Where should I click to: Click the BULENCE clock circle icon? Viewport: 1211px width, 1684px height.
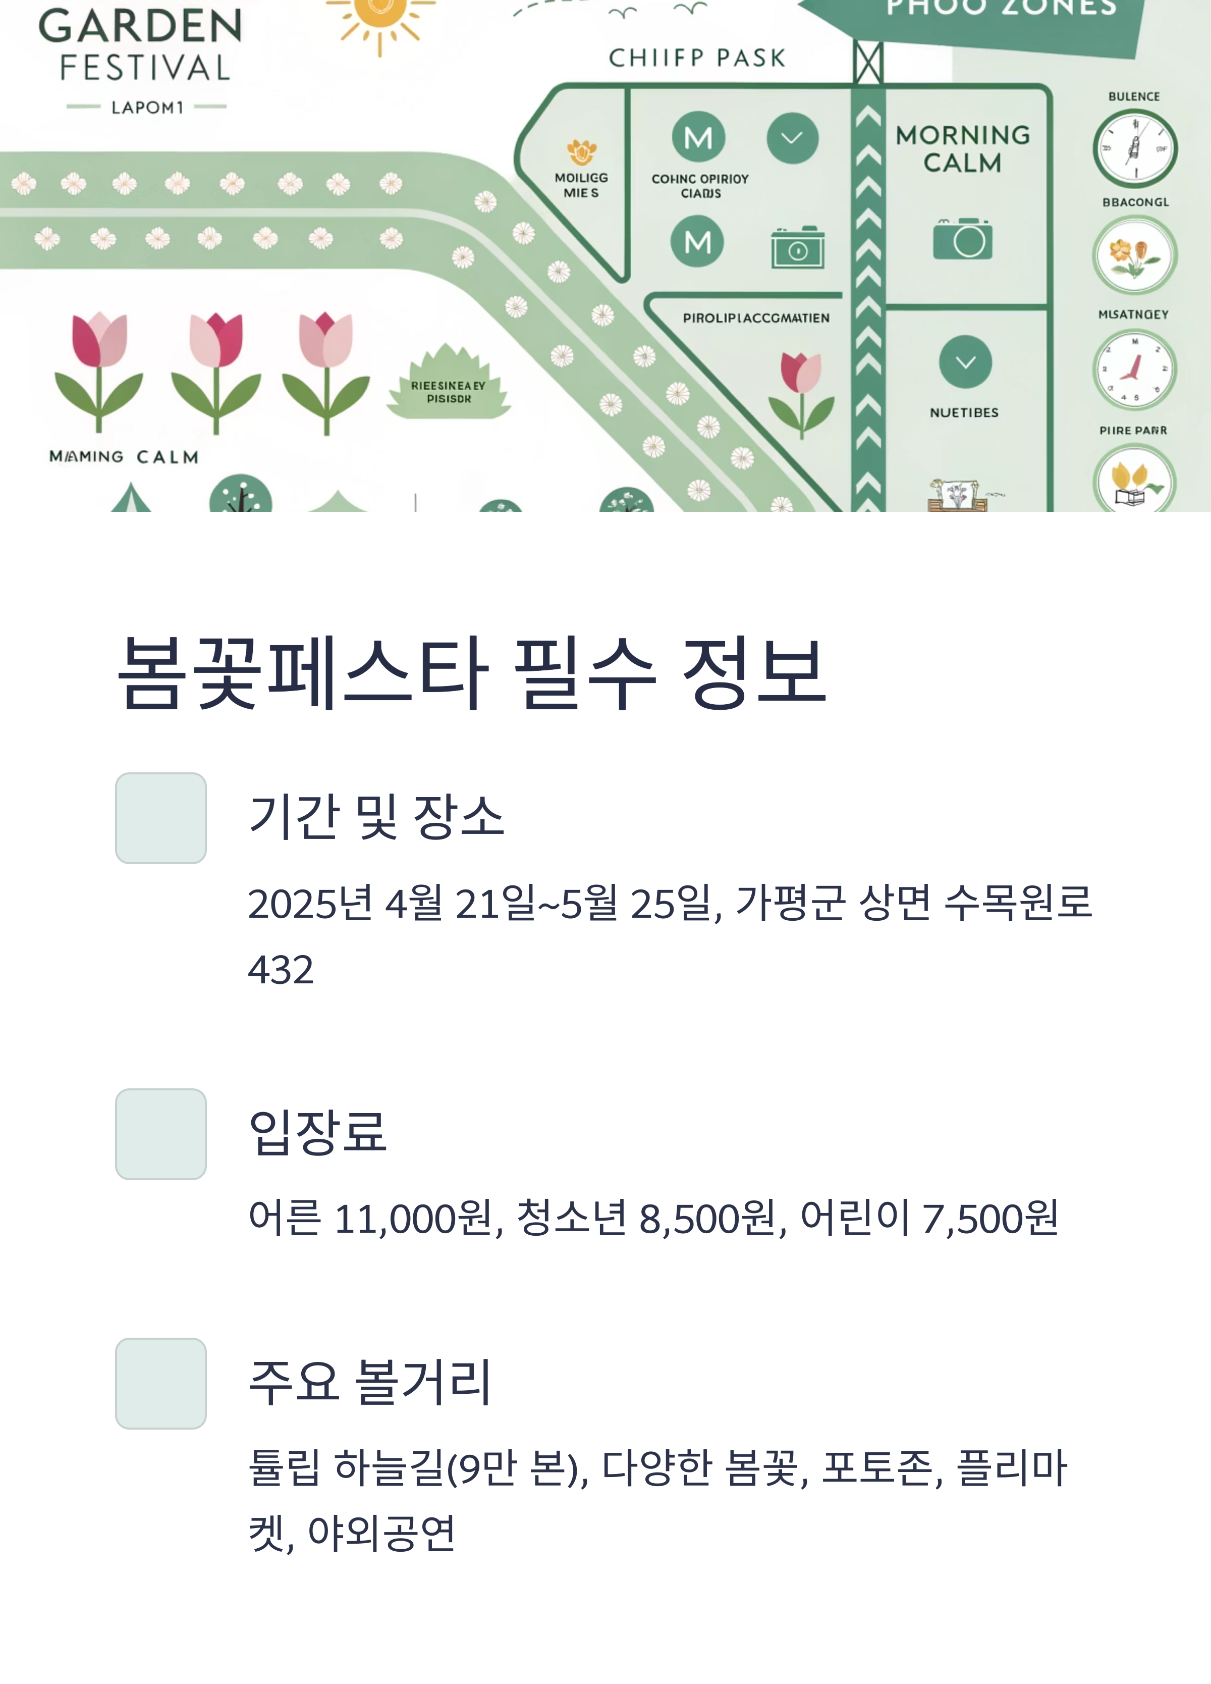pos(1135,148)
